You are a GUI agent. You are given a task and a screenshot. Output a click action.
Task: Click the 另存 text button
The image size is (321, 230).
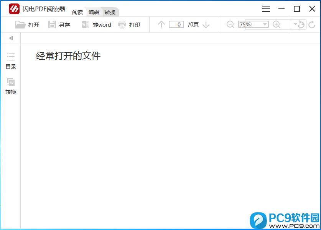[x=64, y=25]
